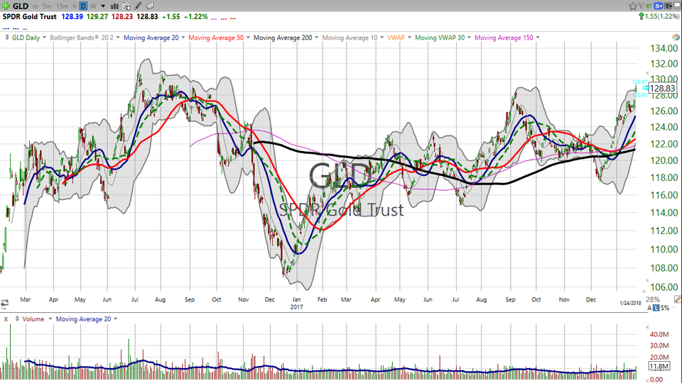
Task: Click the star favorite icon
Action: coord(633,6)
